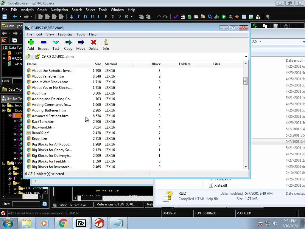Go up one folder level in 7-Zip

tap(29, 56)
